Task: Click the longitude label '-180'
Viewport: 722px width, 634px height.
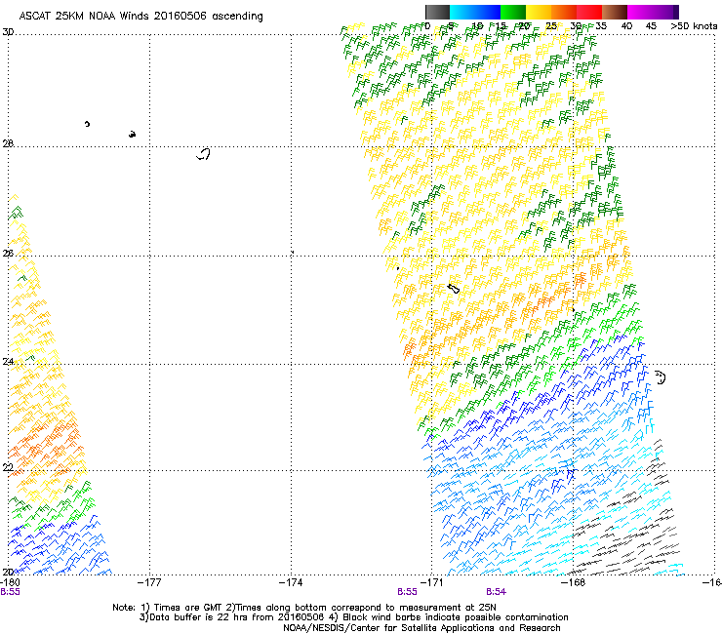Action: 10,582
